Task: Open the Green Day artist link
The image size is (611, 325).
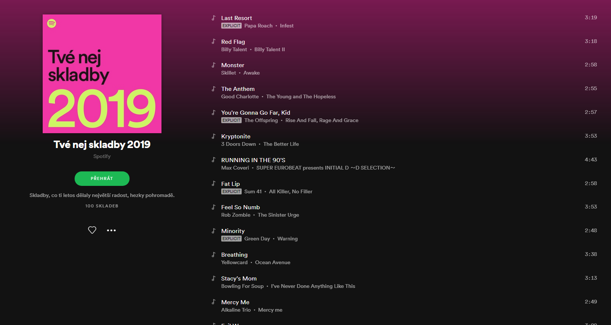Action: pyautogui.click(x=257, y=239)
